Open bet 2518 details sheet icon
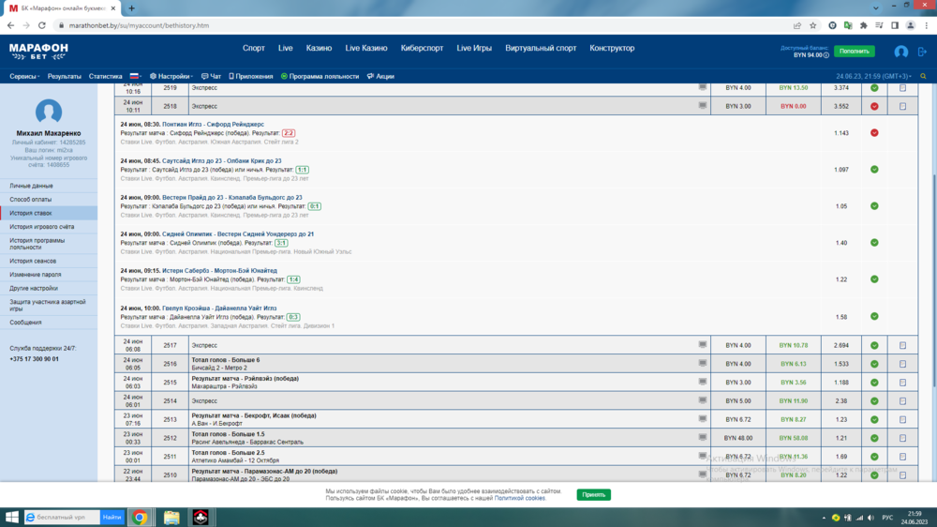Viewport: 937px width, 527px height. point(902,107)
